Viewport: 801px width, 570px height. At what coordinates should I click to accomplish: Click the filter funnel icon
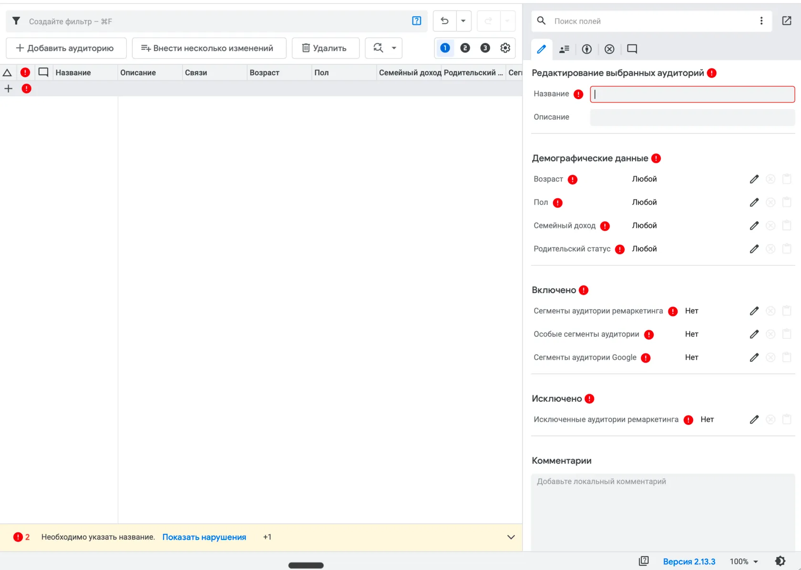(x=16, y=21)
